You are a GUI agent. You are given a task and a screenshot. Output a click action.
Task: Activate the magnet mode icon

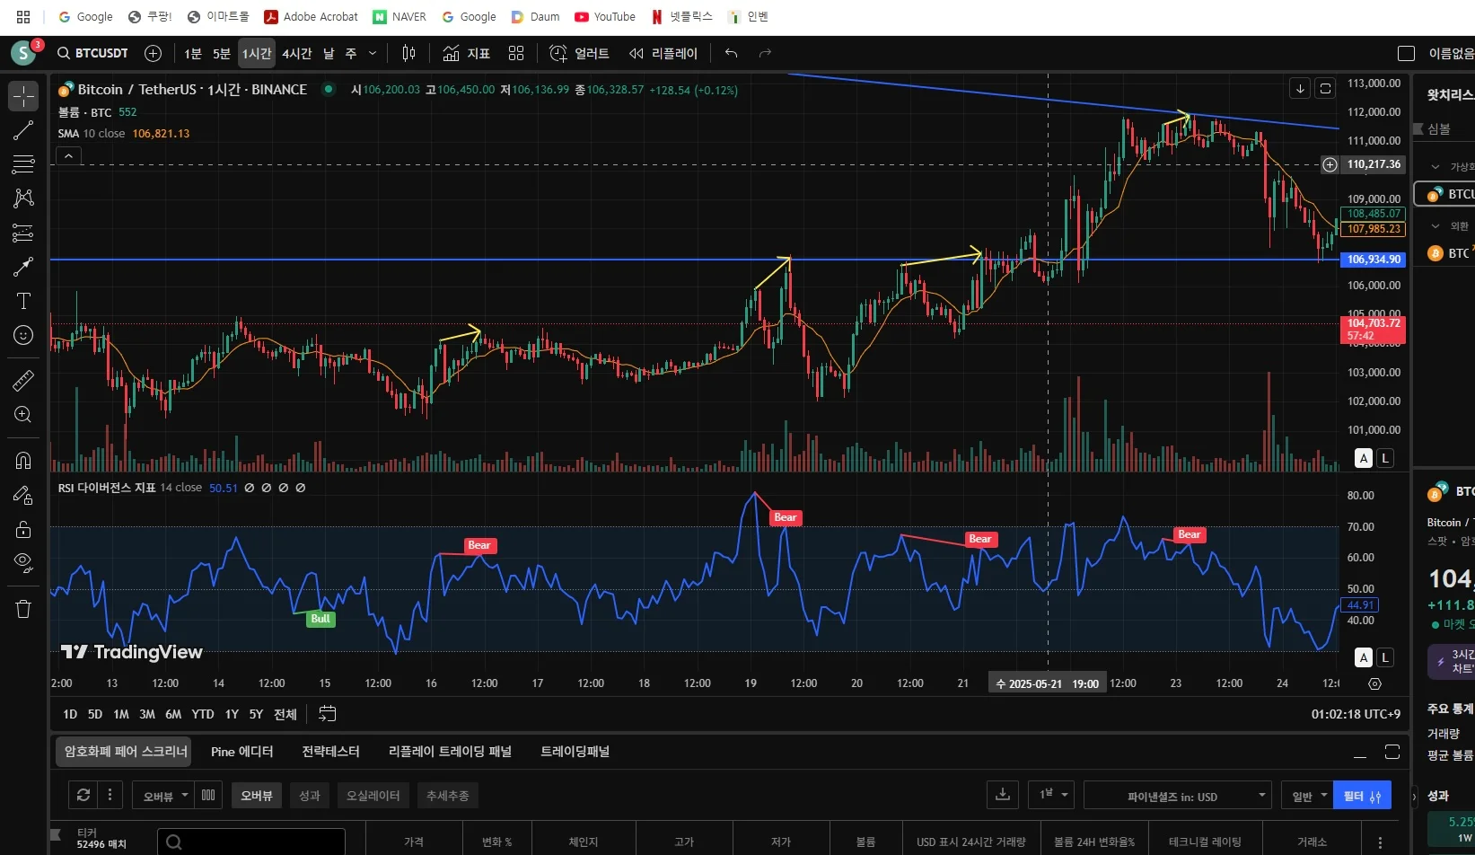pos(23,461)
